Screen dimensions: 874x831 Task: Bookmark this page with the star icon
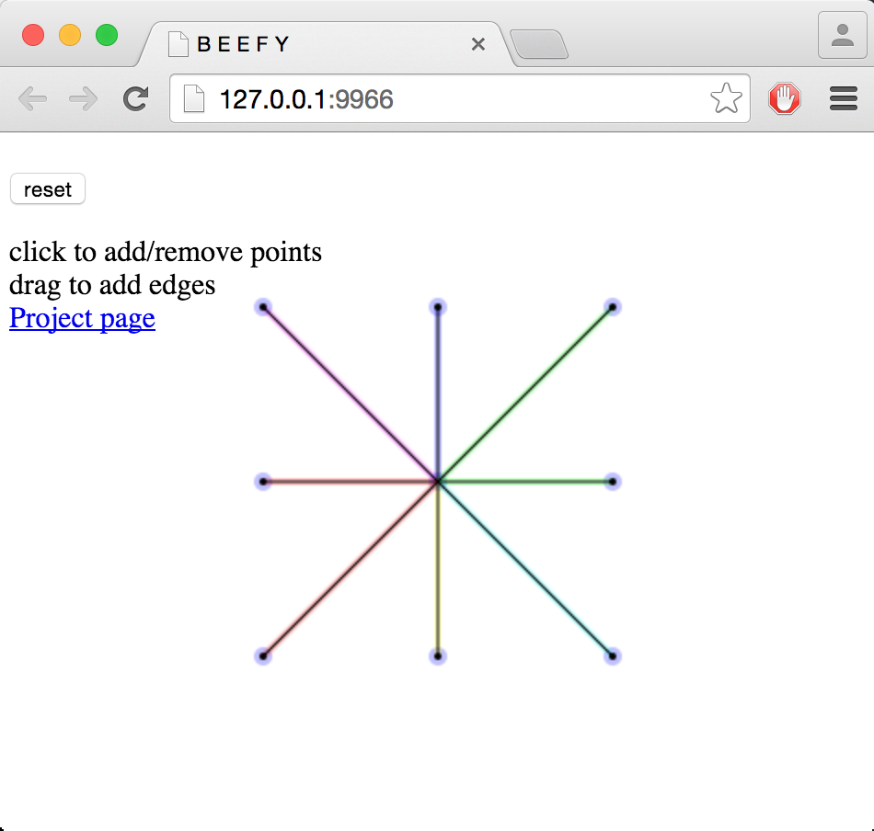pyautogui.click(x=726, y=98)
